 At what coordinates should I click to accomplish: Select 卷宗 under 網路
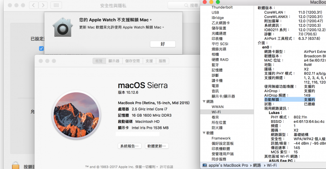pyautogui.click(x=215, y=117)
